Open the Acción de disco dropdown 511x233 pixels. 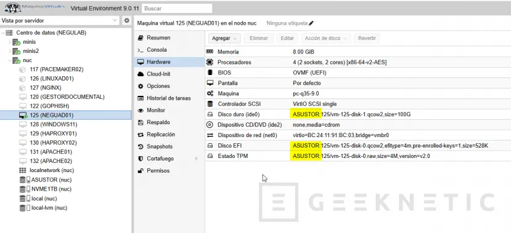pos(326,38)
